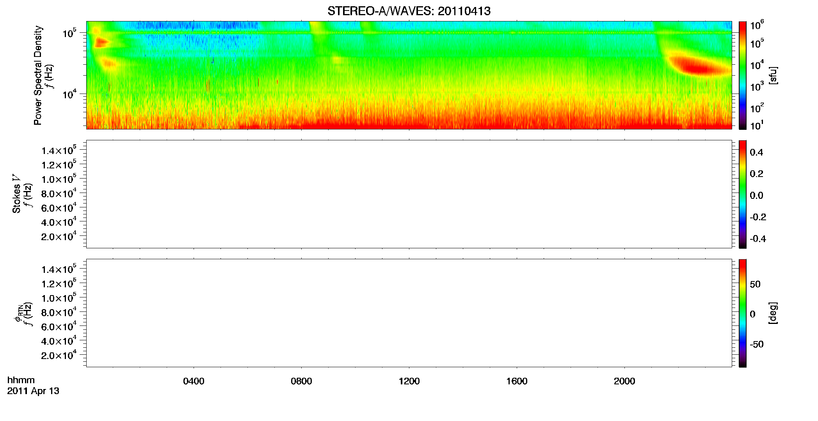This screenshot has width=818, height=421.
Task: Click the 2.0×10^4 label in phi RTN panel
Action: click(59, 355)
